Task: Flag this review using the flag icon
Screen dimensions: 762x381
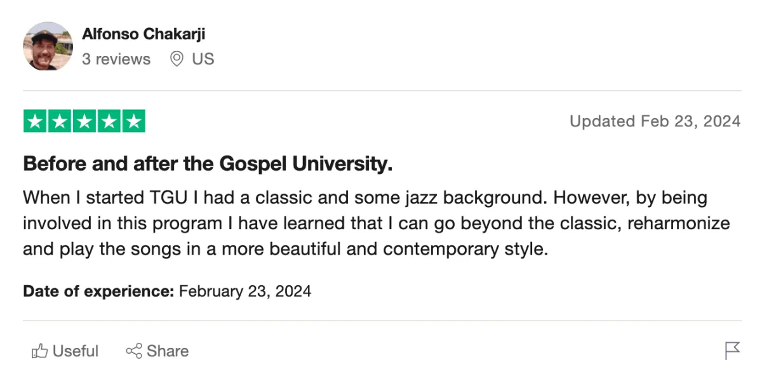Action: [732, 351]
